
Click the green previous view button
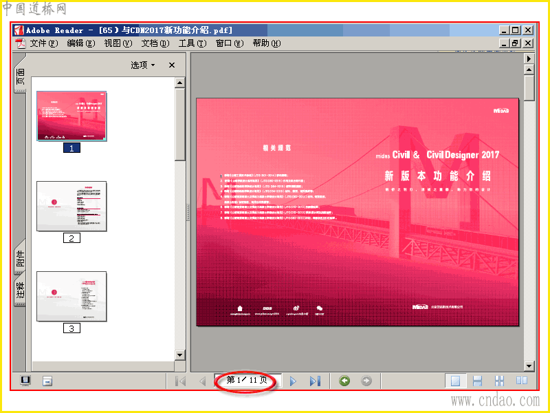point(344,381)
